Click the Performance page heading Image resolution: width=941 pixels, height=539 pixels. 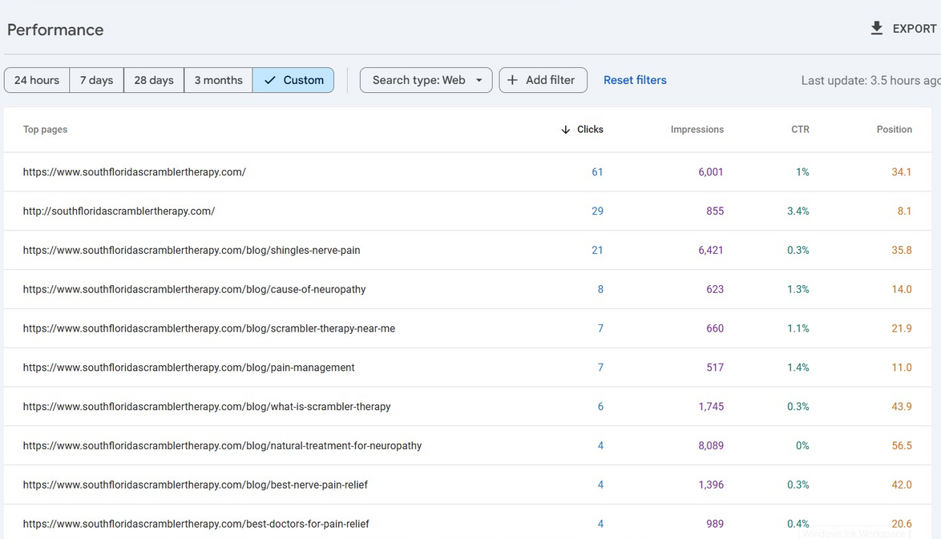tap(55, 30)
